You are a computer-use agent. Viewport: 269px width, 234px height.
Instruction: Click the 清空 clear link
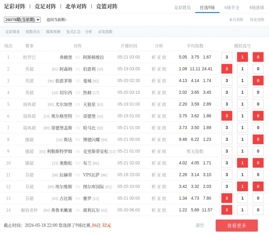pos(200,225)
